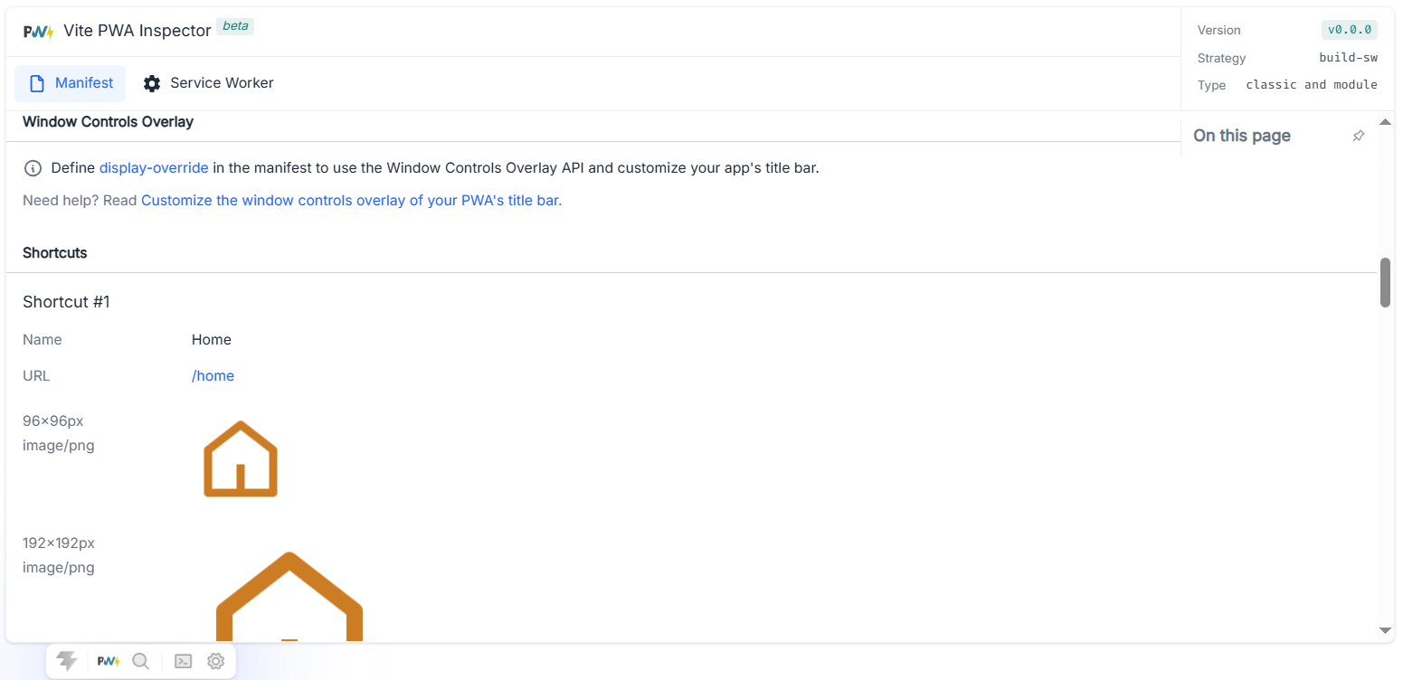This screenshot has width=1422, height=680.
Task: Open the terminal console icon
Action: pyautogui.click(x=184, y=661)
